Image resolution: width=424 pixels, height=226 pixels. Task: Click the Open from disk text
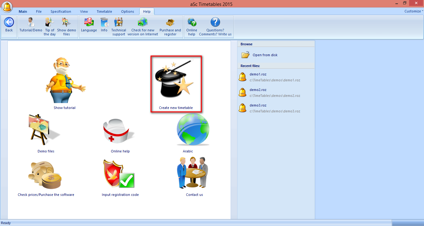click(x=265, y=55)
